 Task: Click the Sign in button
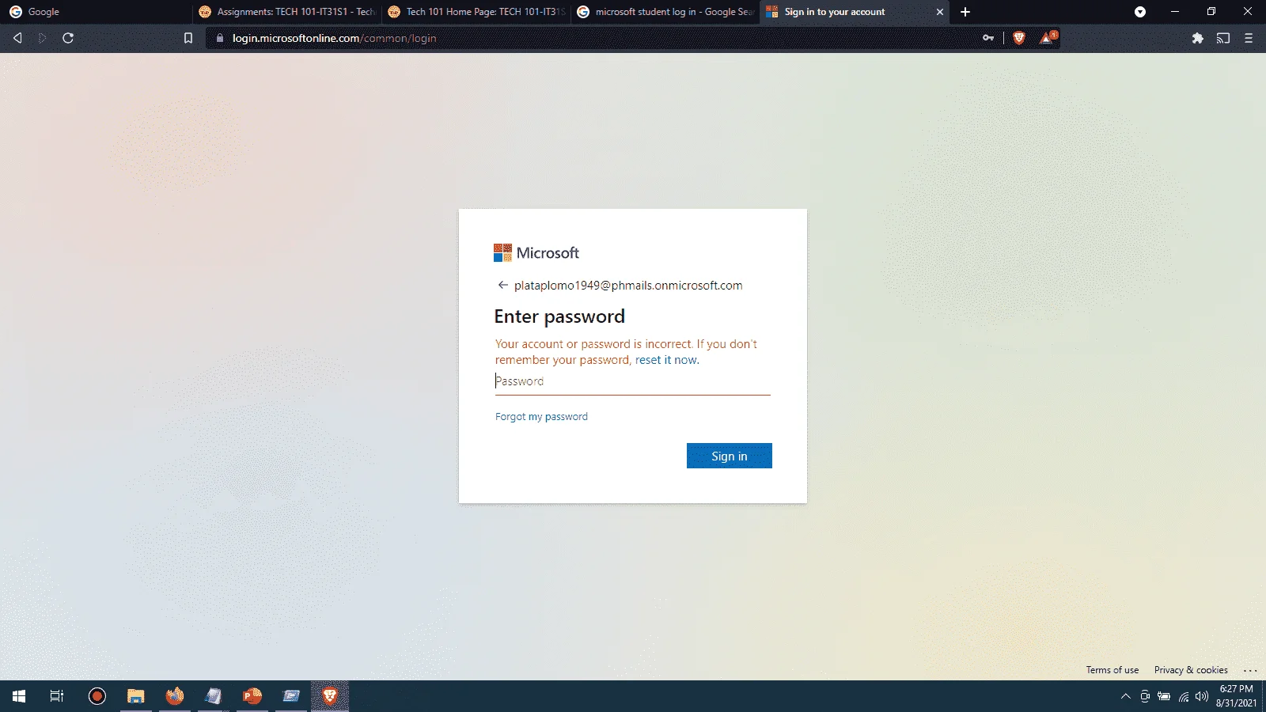coord(730,456)
